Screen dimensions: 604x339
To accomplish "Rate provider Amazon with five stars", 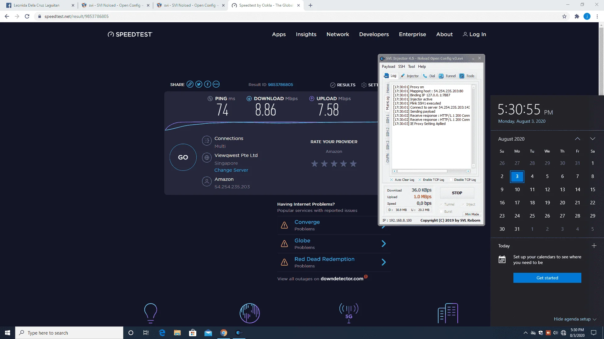I will 353,164.
